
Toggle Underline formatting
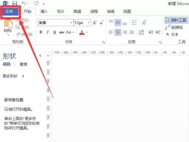[x=55, y=32]
